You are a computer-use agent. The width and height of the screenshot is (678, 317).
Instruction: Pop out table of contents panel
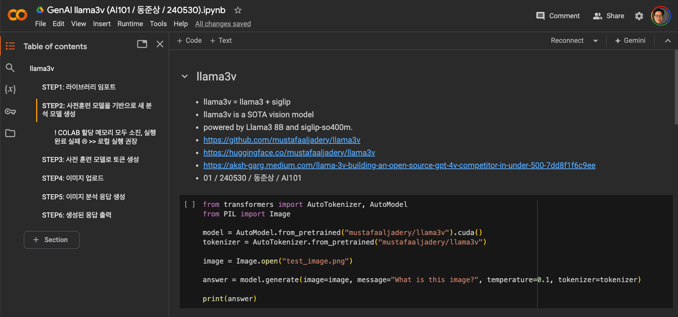(x=142, y=44)
